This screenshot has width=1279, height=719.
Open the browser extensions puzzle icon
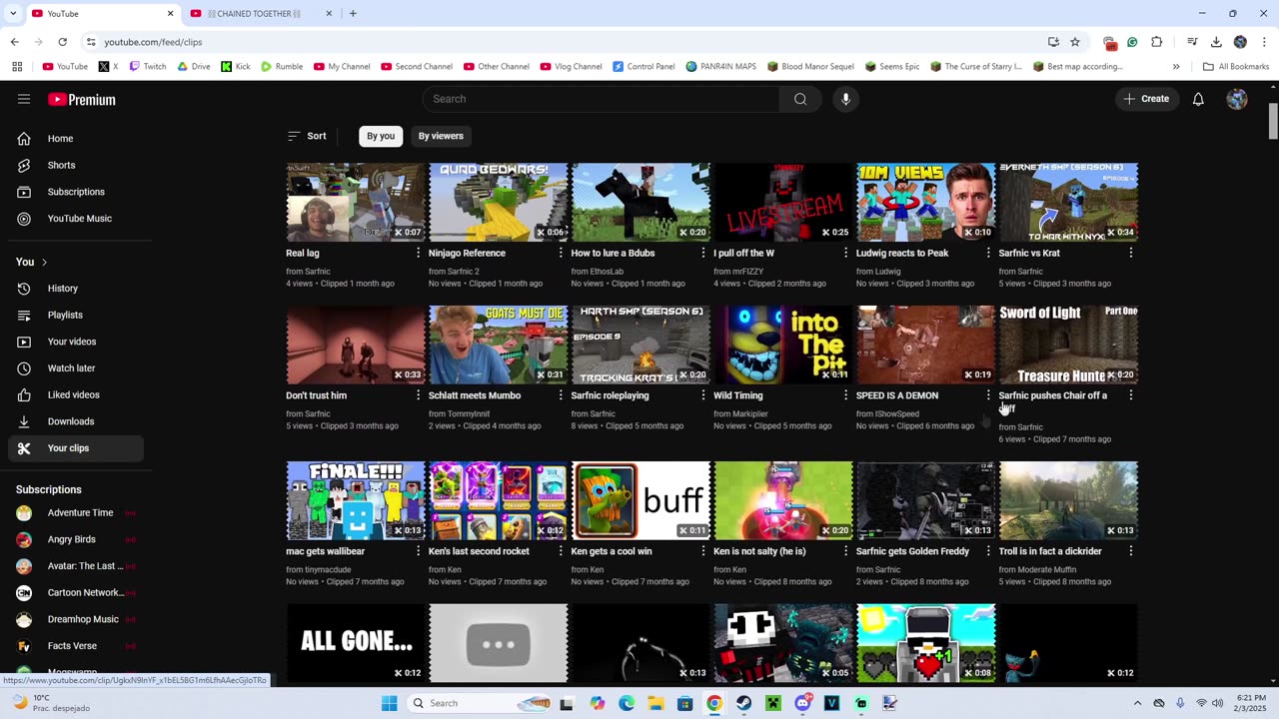point(1157,42)
